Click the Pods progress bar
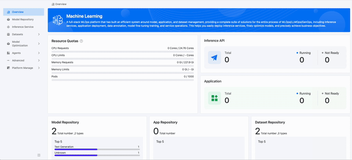The image size is (352, 160). tap(123, 80)
